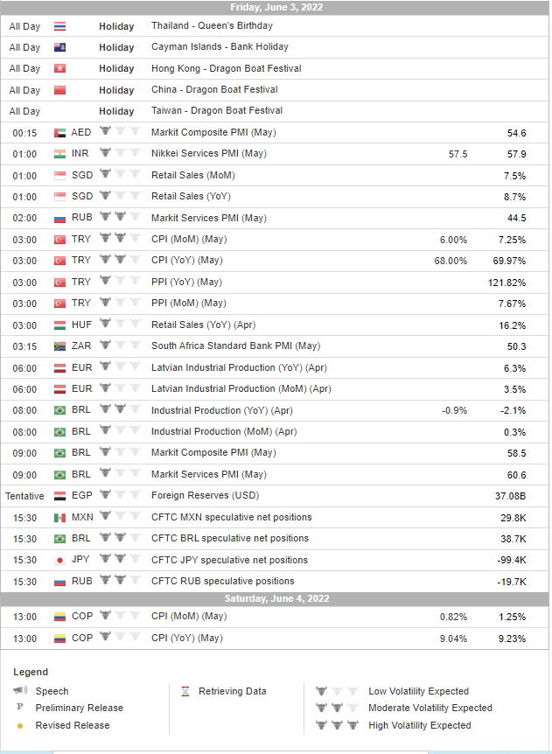Open Latvian Industrial Production (MoM) (Apr) event

click(x=241, y=389)
